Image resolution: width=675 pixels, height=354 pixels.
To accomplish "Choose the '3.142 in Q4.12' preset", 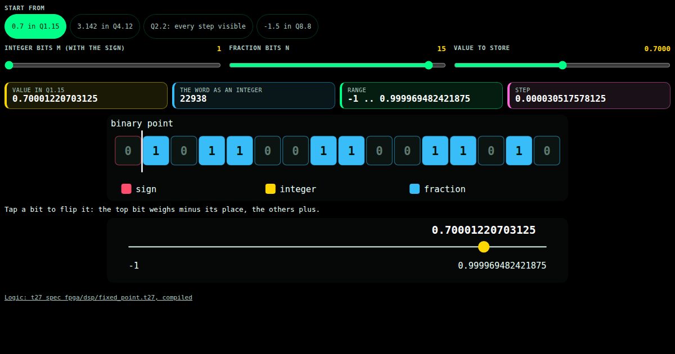I will tap(105, 26).
